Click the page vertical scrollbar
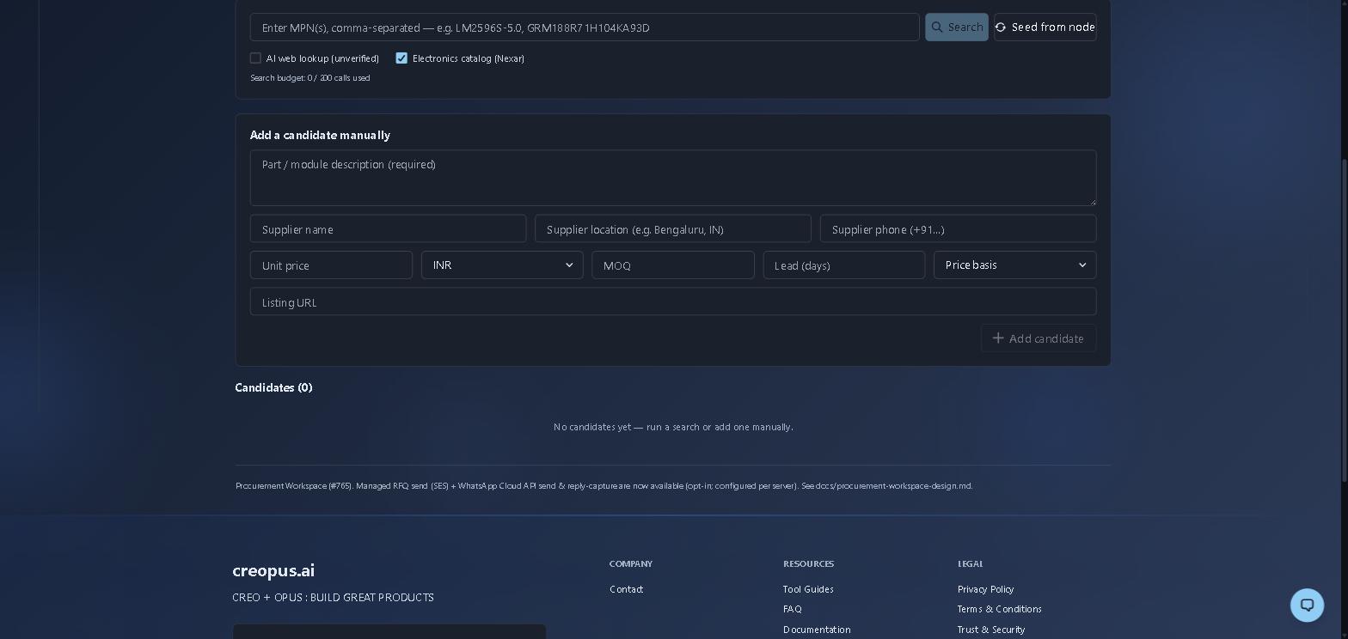 [x=1344, y=319]
